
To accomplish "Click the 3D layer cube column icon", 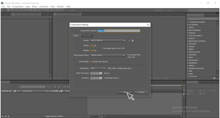I will tap(62, 91).
